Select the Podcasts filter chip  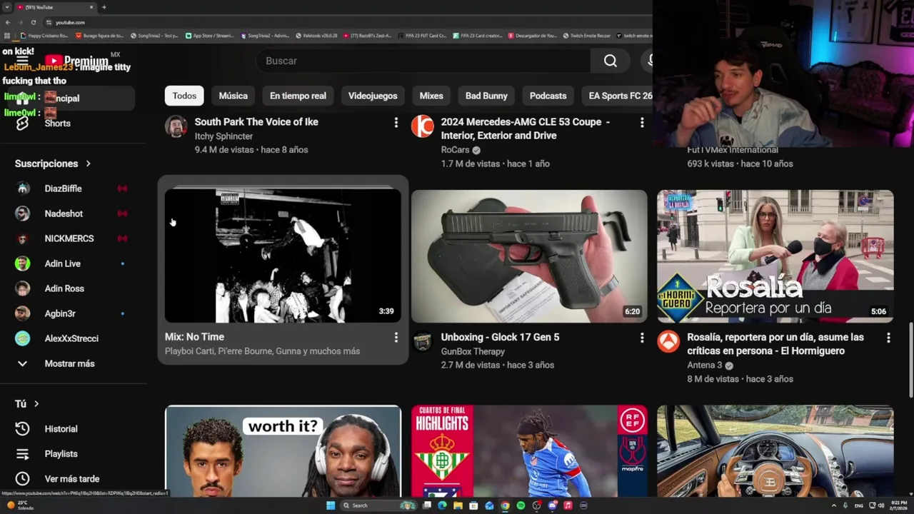(x=548, y=96)
